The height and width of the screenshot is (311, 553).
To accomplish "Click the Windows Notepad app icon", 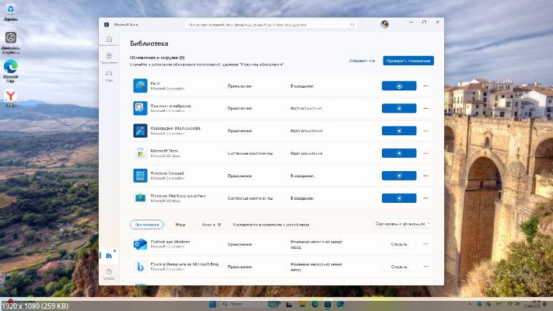I will pyautogui.click(x=140, y=176).
